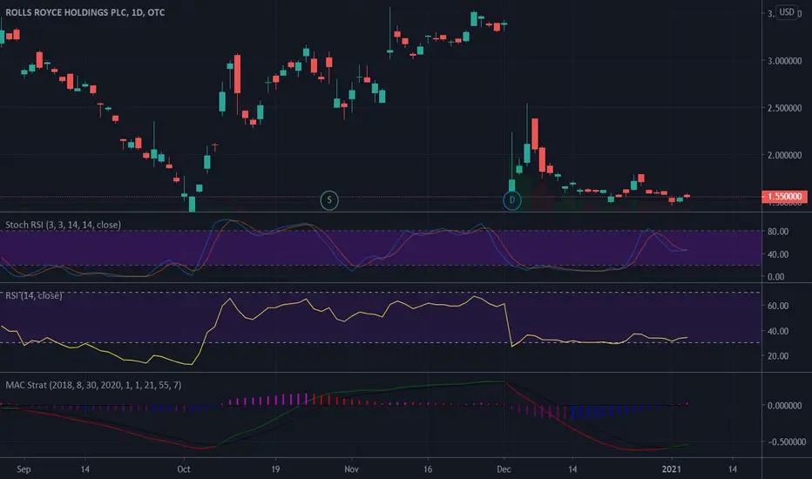
Task: Click the 16 date label on time axis
Action: (x=428, y=469)
